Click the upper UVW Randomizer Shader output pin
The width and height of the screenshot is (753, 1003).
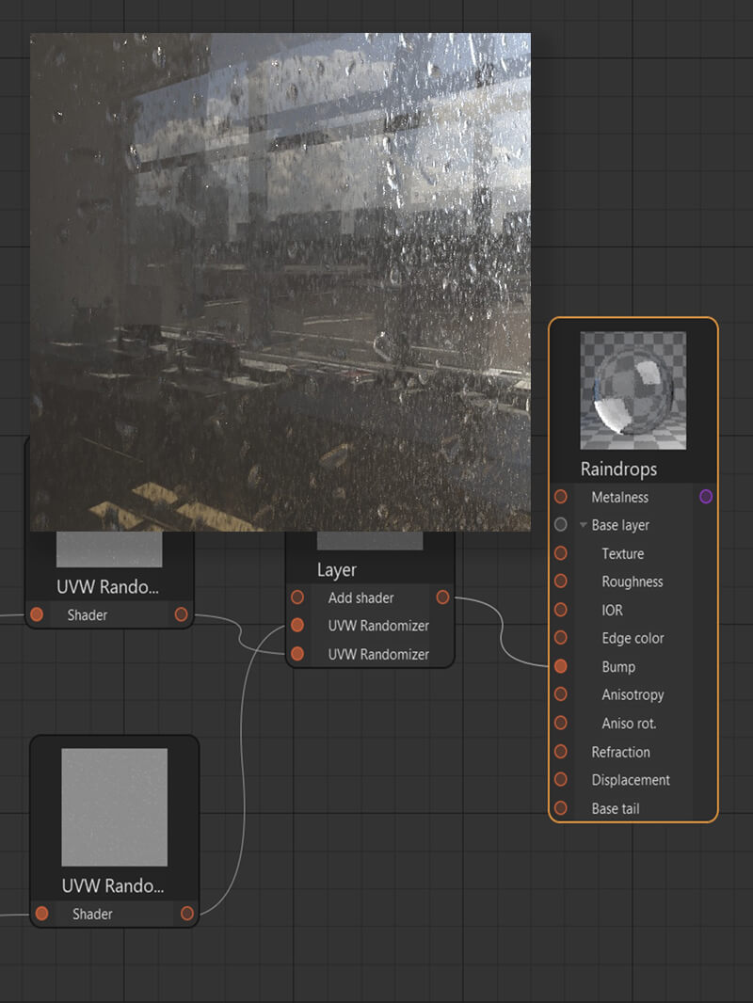click(x=181, y=615)
